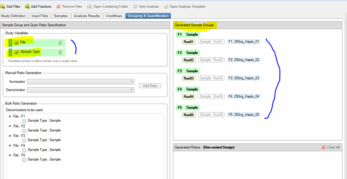Image resolution: width=347 pixels, height=179 pixels.
Task: Click the F2 group tag
Action: pos(180,53)
